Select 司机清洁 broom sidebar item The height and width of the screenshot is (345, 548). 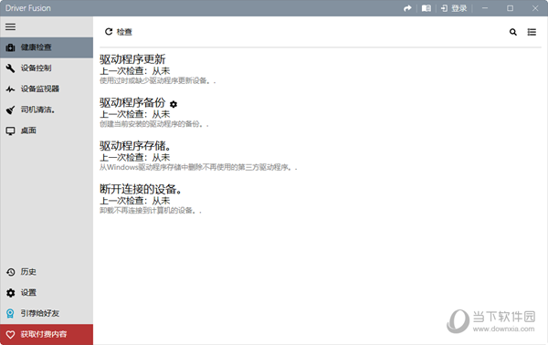tap(47, 110)
